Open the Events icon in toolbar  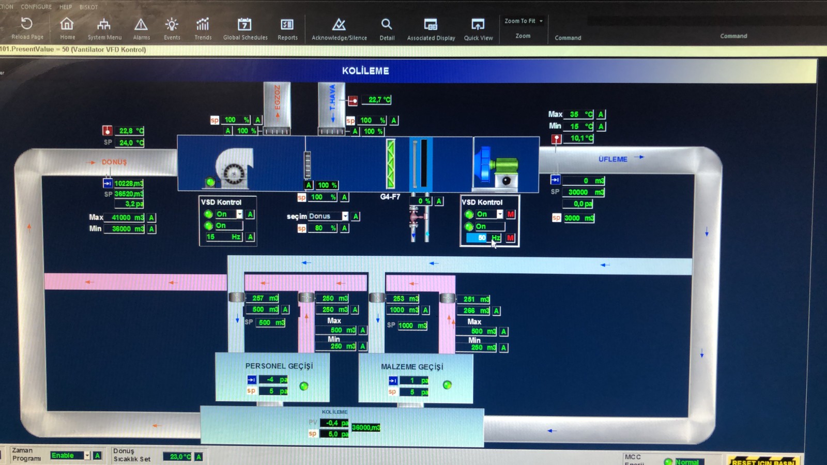172,24
